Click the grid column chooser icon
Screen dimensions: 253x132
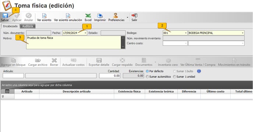tap(7, 91)
